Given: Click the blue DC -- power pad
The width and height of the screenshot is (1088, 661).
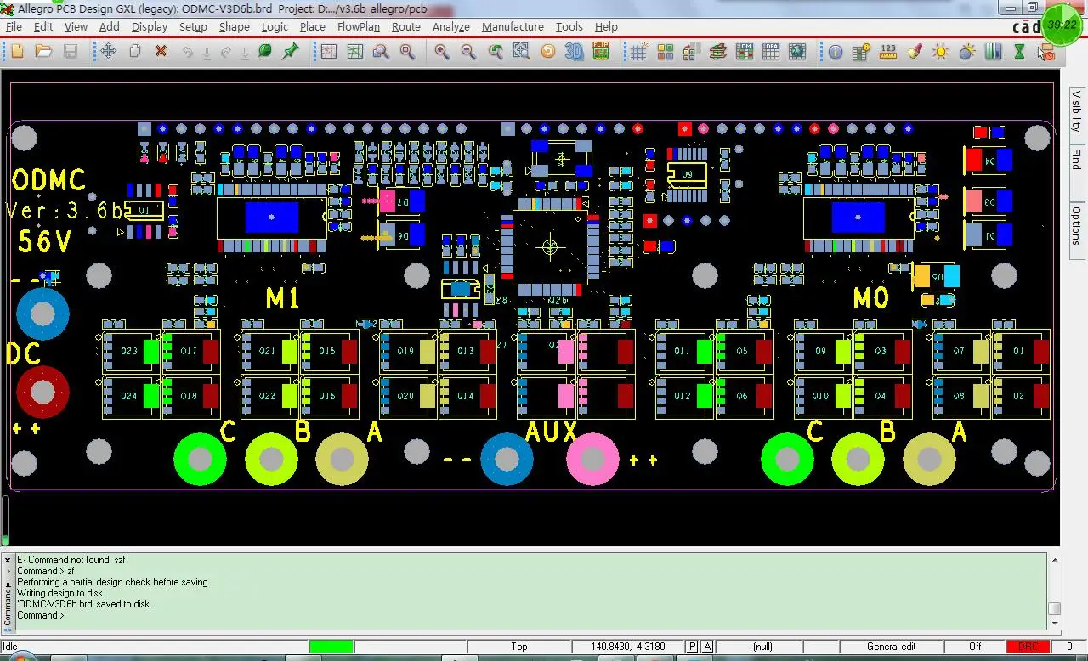Looking at the screenshot, I should coord(42,314).
